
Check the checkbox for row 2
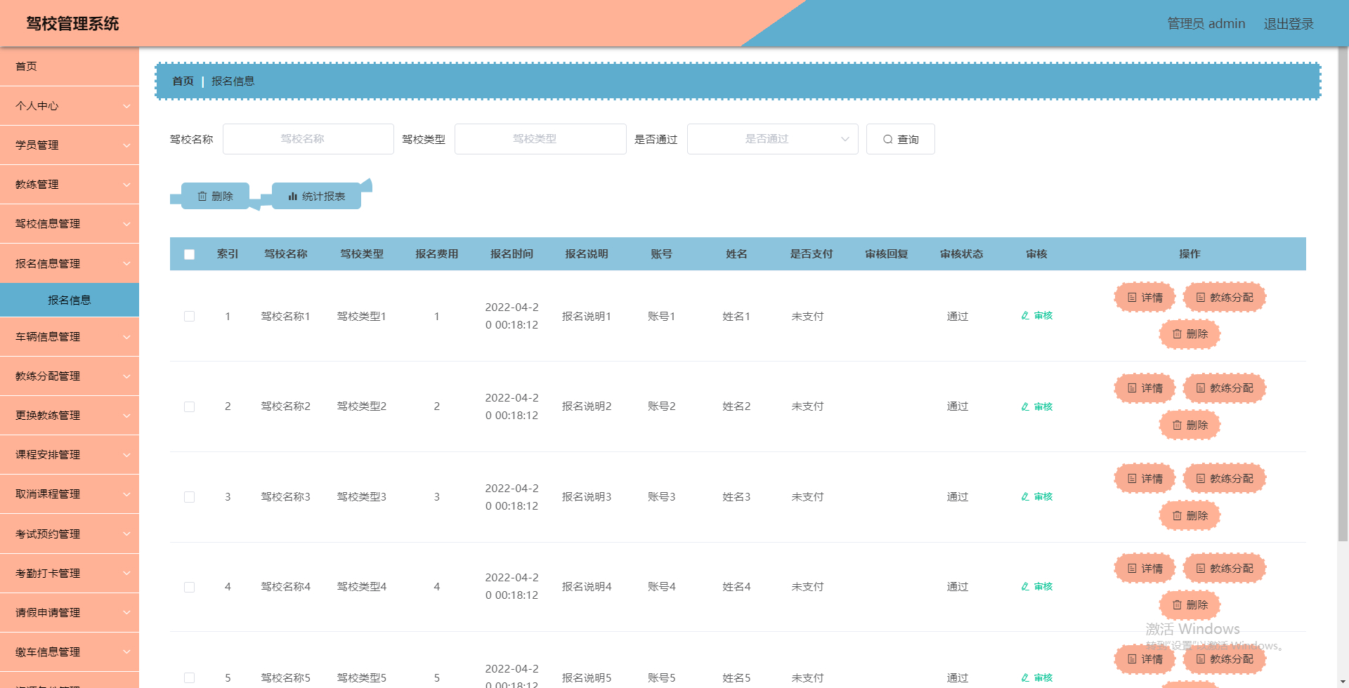(x=189, y=406)
